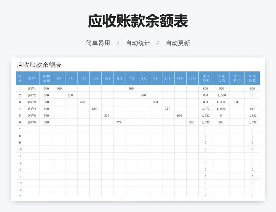The width and height of the screenshot is (276, 212).
Task: Click the subtitle text 自动统计
Action: 138,43
